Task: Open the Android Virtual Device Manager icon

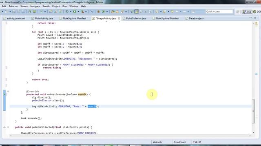Action: coord(34,12)
